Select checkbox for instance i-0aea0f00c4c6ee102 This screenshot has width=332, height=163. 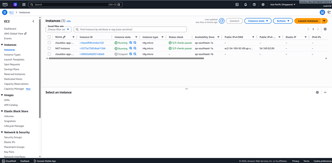[49, 42]
